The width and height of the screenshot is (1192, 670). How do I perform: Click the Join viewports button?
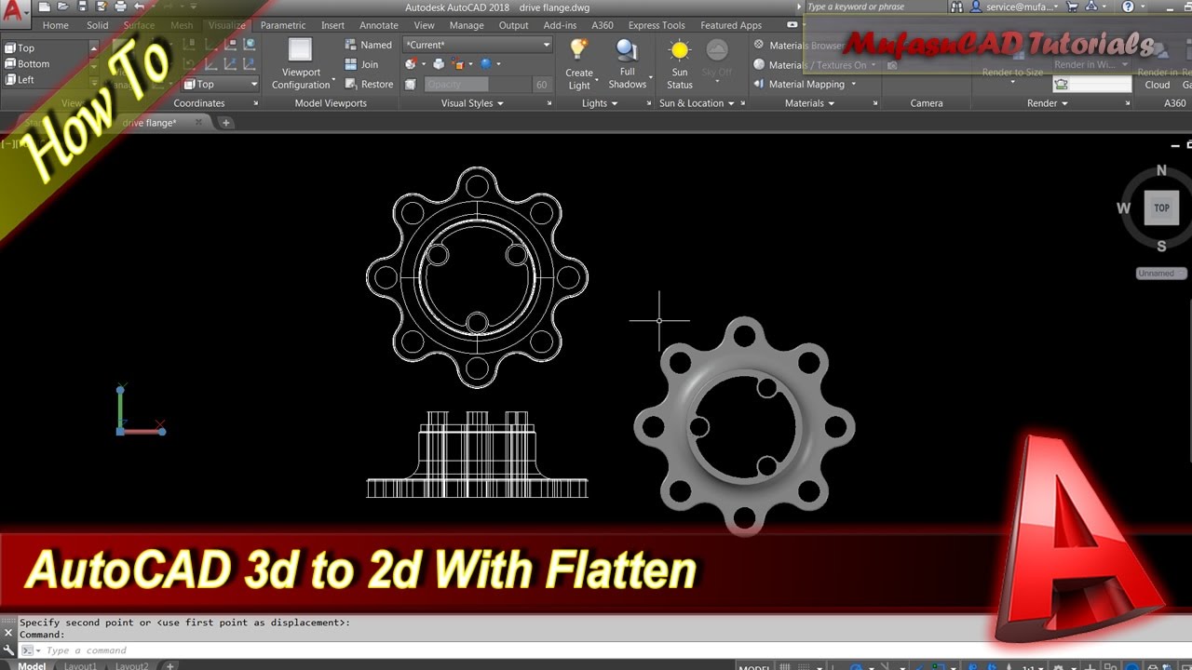click(361, 64)
